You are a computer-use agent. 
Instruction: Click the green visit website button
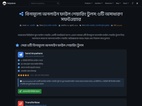tap(30, 91)
